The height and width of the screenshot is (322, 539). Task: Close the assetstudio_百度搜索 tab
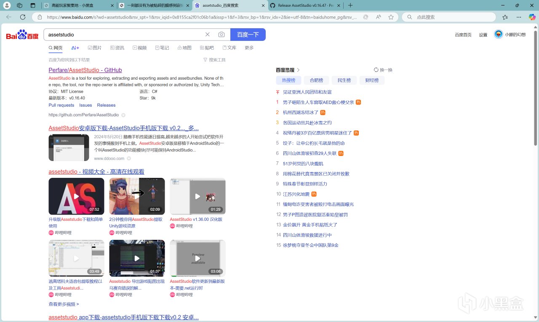263,5
